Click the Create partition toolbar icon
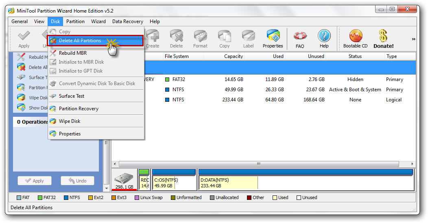This screenshot has height=223, width=428. 153,36
